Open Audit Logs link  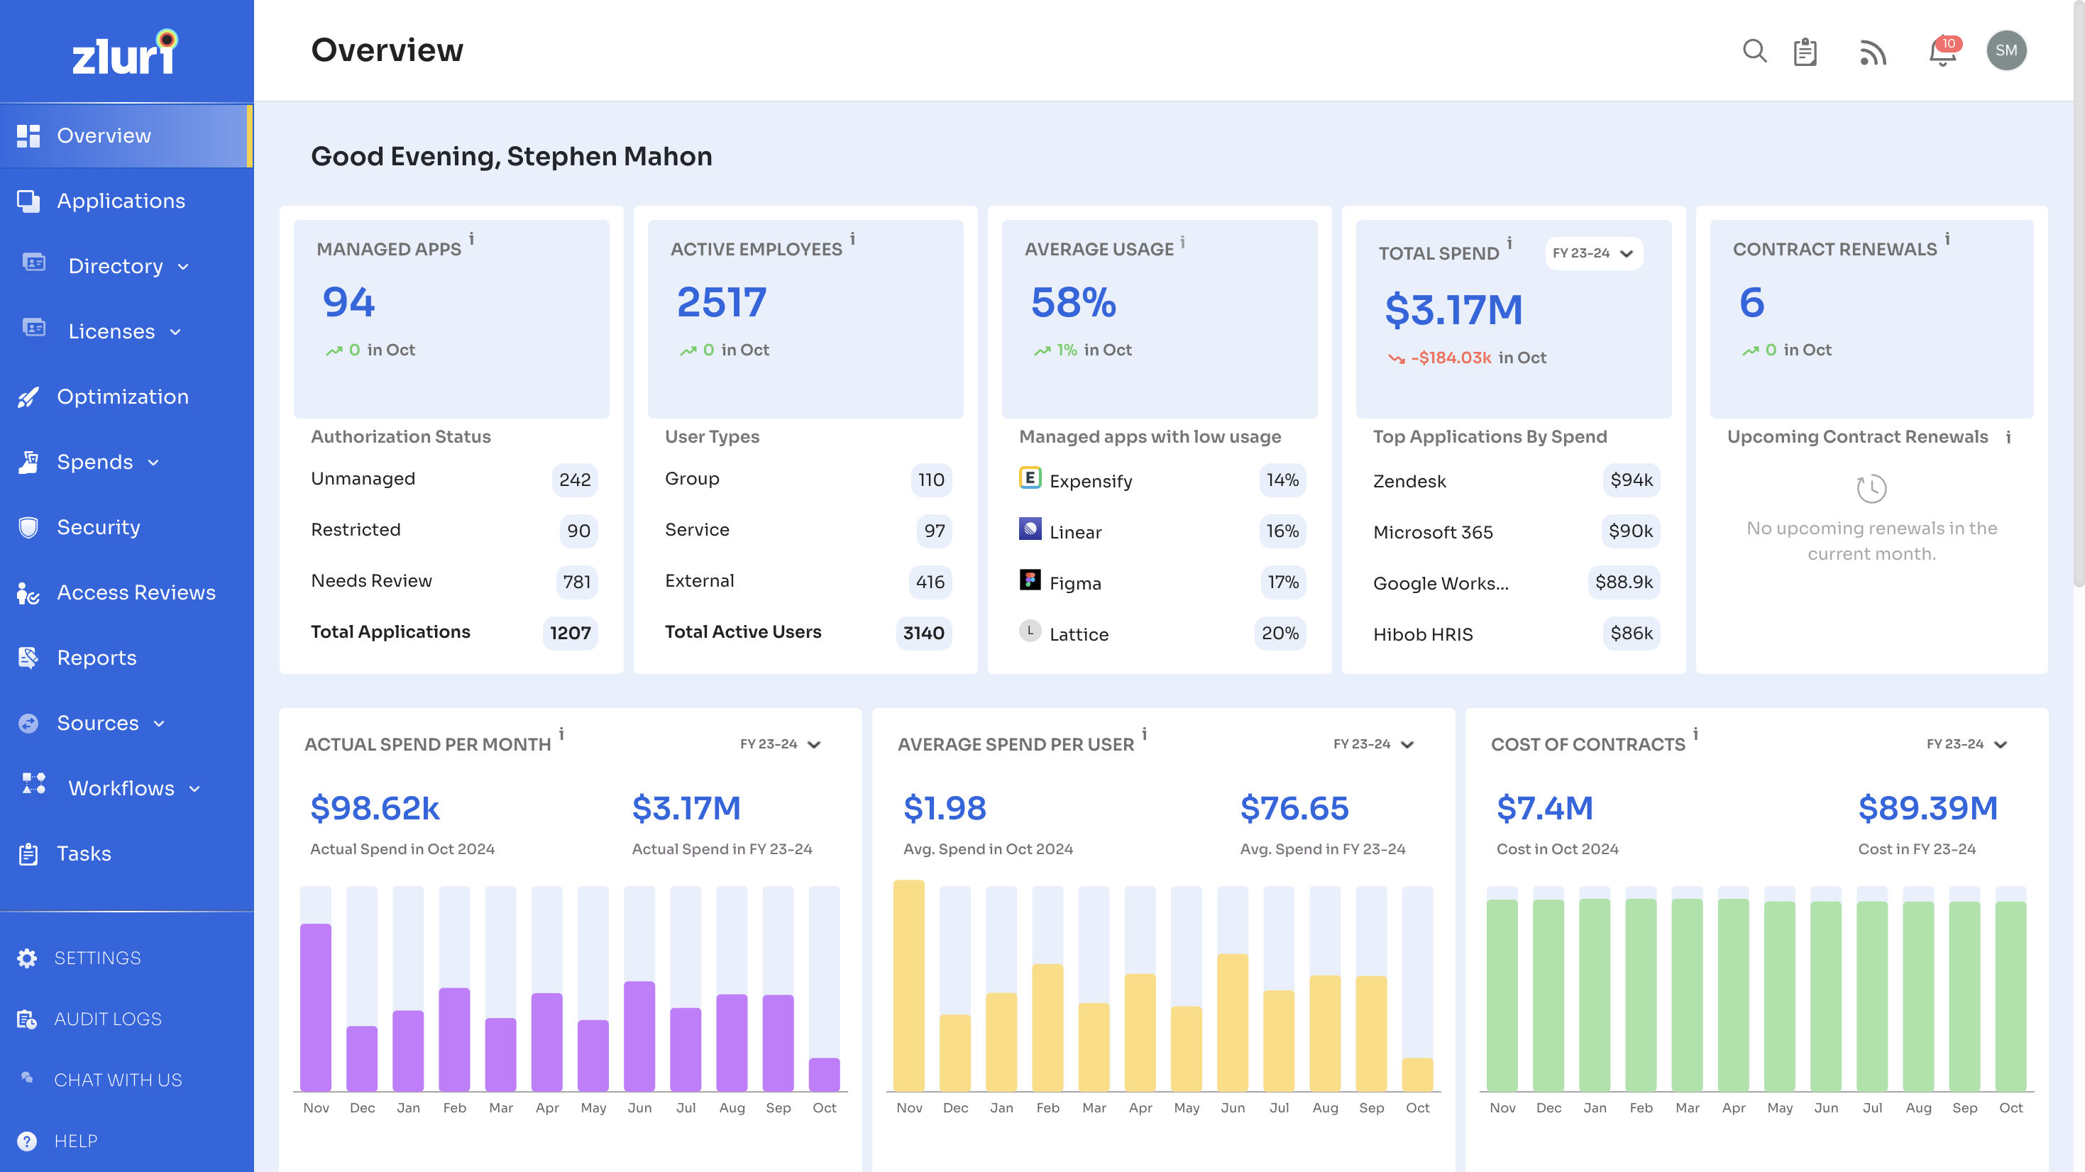pyautogui.click(x=108, y=1019)
